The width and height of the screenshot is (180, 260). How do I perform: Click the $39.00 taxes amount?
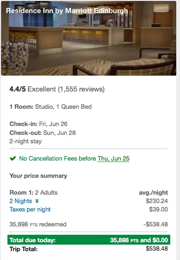coord(159,210)
